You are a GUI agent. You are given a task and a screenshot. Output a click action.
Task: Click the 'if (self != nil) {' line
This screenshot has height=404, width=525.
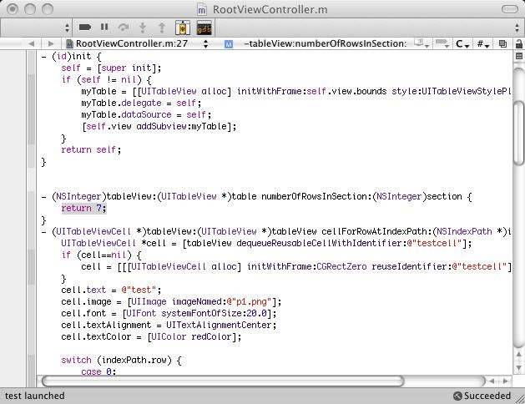(x=106, y=79)
